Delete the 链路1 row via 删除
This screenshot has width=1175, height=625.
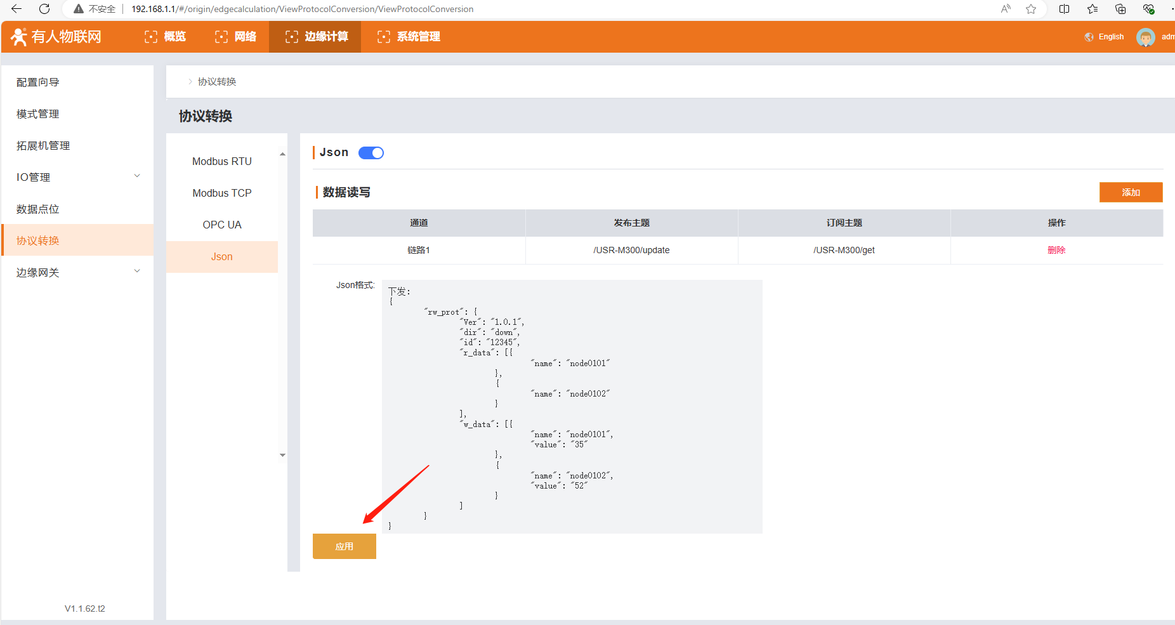[1056, 250]
